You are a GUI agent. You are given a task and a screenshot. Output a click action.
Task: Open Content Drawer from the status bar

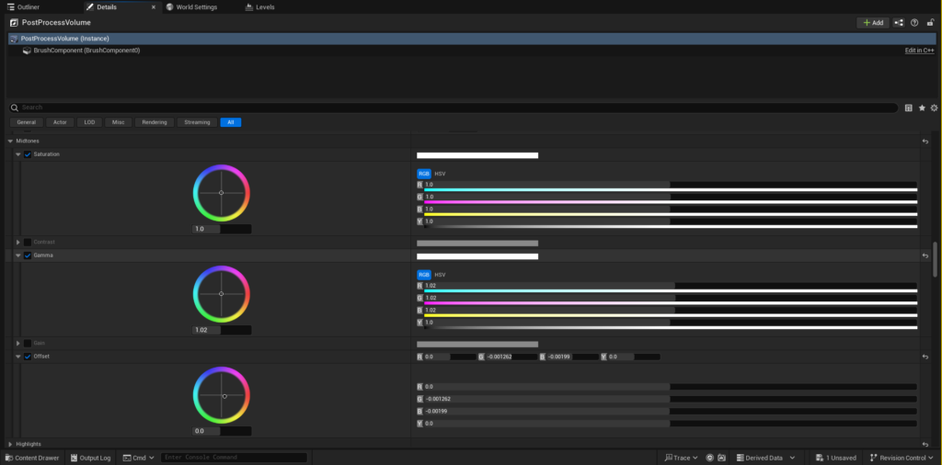[x=32, y=458]
